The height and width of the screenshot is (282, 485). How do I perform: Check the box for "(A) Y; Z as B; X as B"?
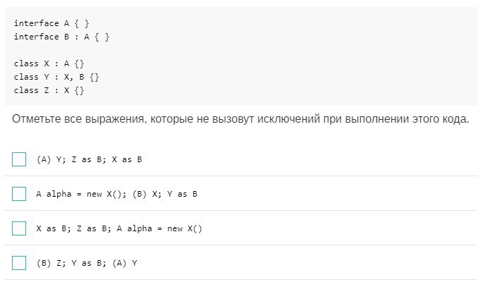pyautogui.click(x=19, y=159)
